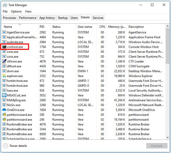Click the OneDrive.exe cloud icon

(4, 110)
